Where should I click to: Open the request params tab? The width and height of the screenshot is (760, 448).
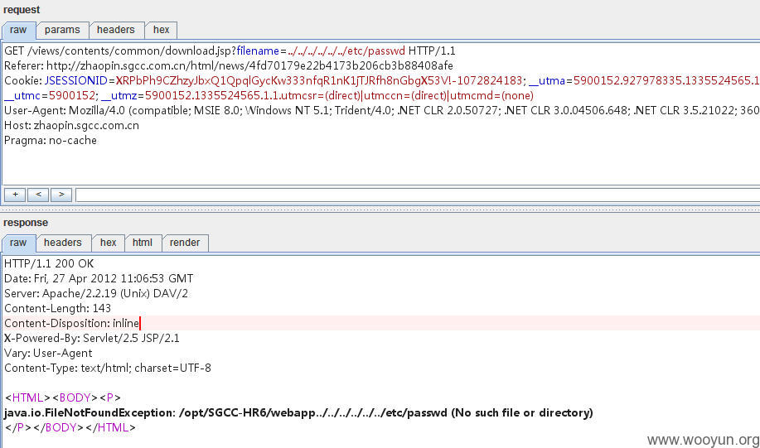pyautogui.click(x=62, y=30)
